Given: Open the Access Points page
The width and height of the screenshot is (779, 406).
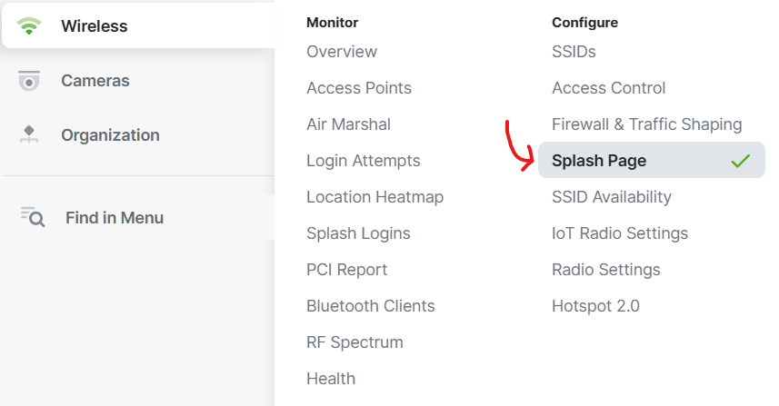Looking at the screenshot, I should click(x=359, y=88).
